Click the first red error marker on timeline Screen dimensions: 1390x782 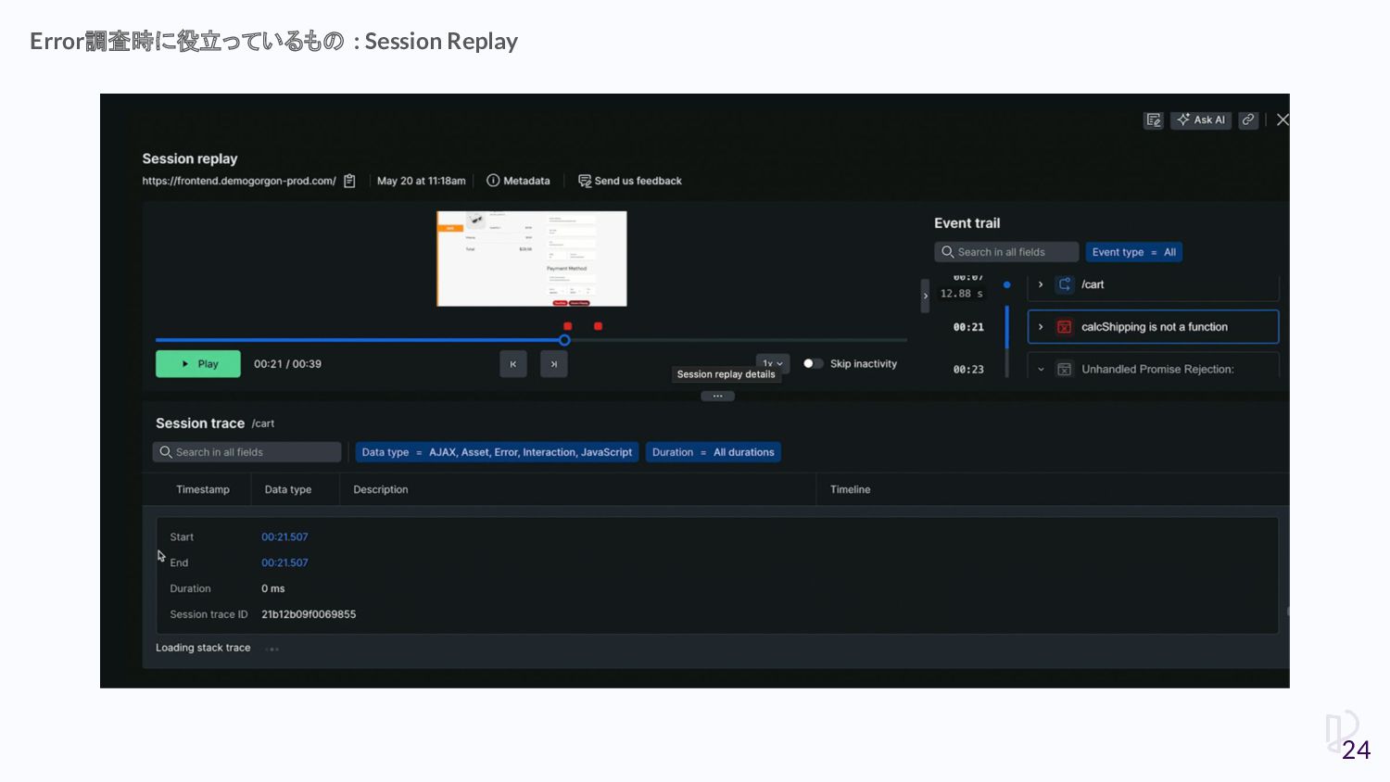pos(568,326)
